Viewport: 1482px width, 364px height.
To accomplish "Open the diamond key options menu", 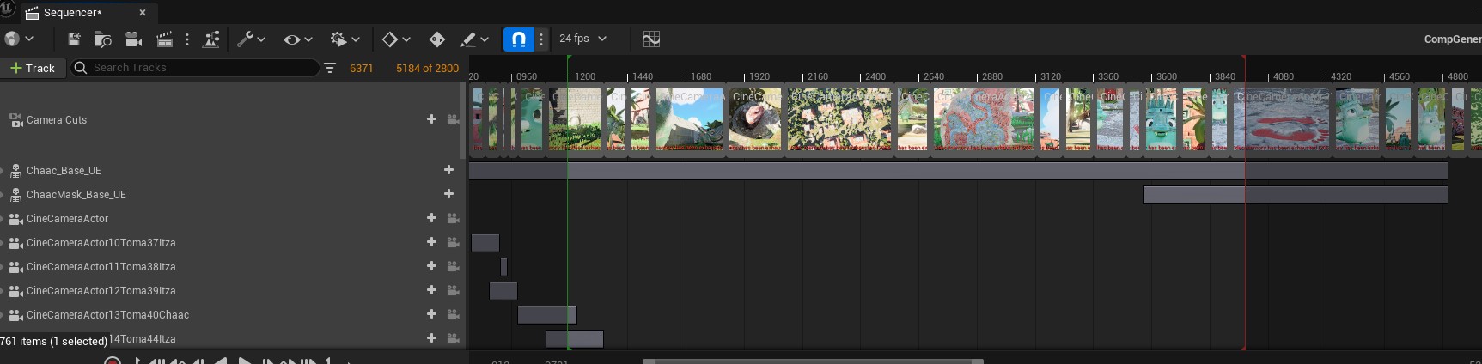I will click(396, 39).
